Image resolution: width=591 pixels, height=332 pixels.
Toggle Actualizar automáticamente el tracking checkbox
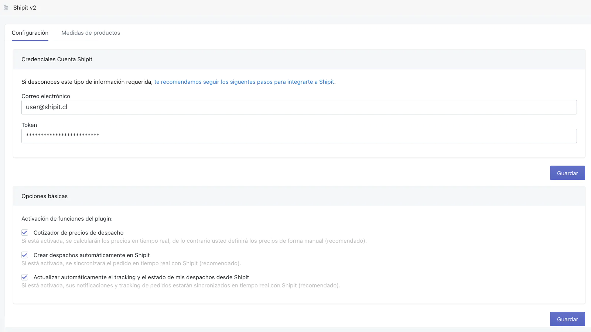coord(25,277)
